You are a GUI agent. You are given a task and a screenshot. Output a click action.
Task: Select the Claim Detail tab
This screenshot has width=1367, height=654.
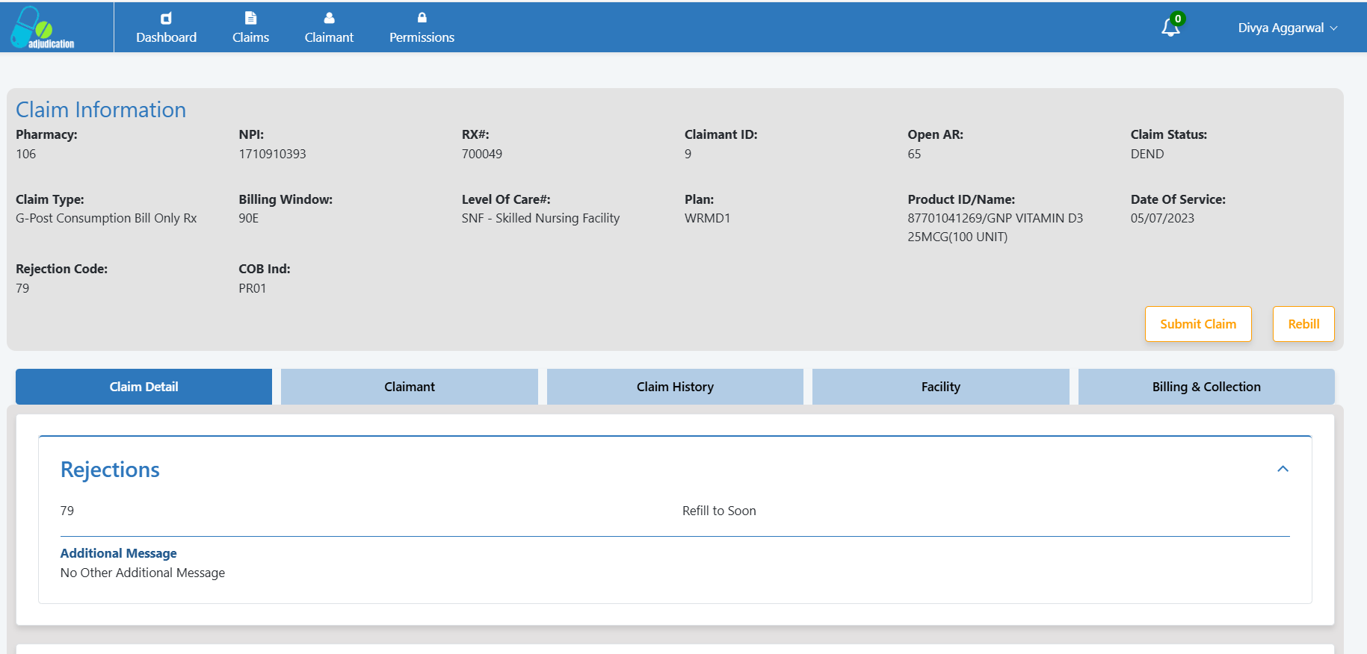click(x=144, y=387)
